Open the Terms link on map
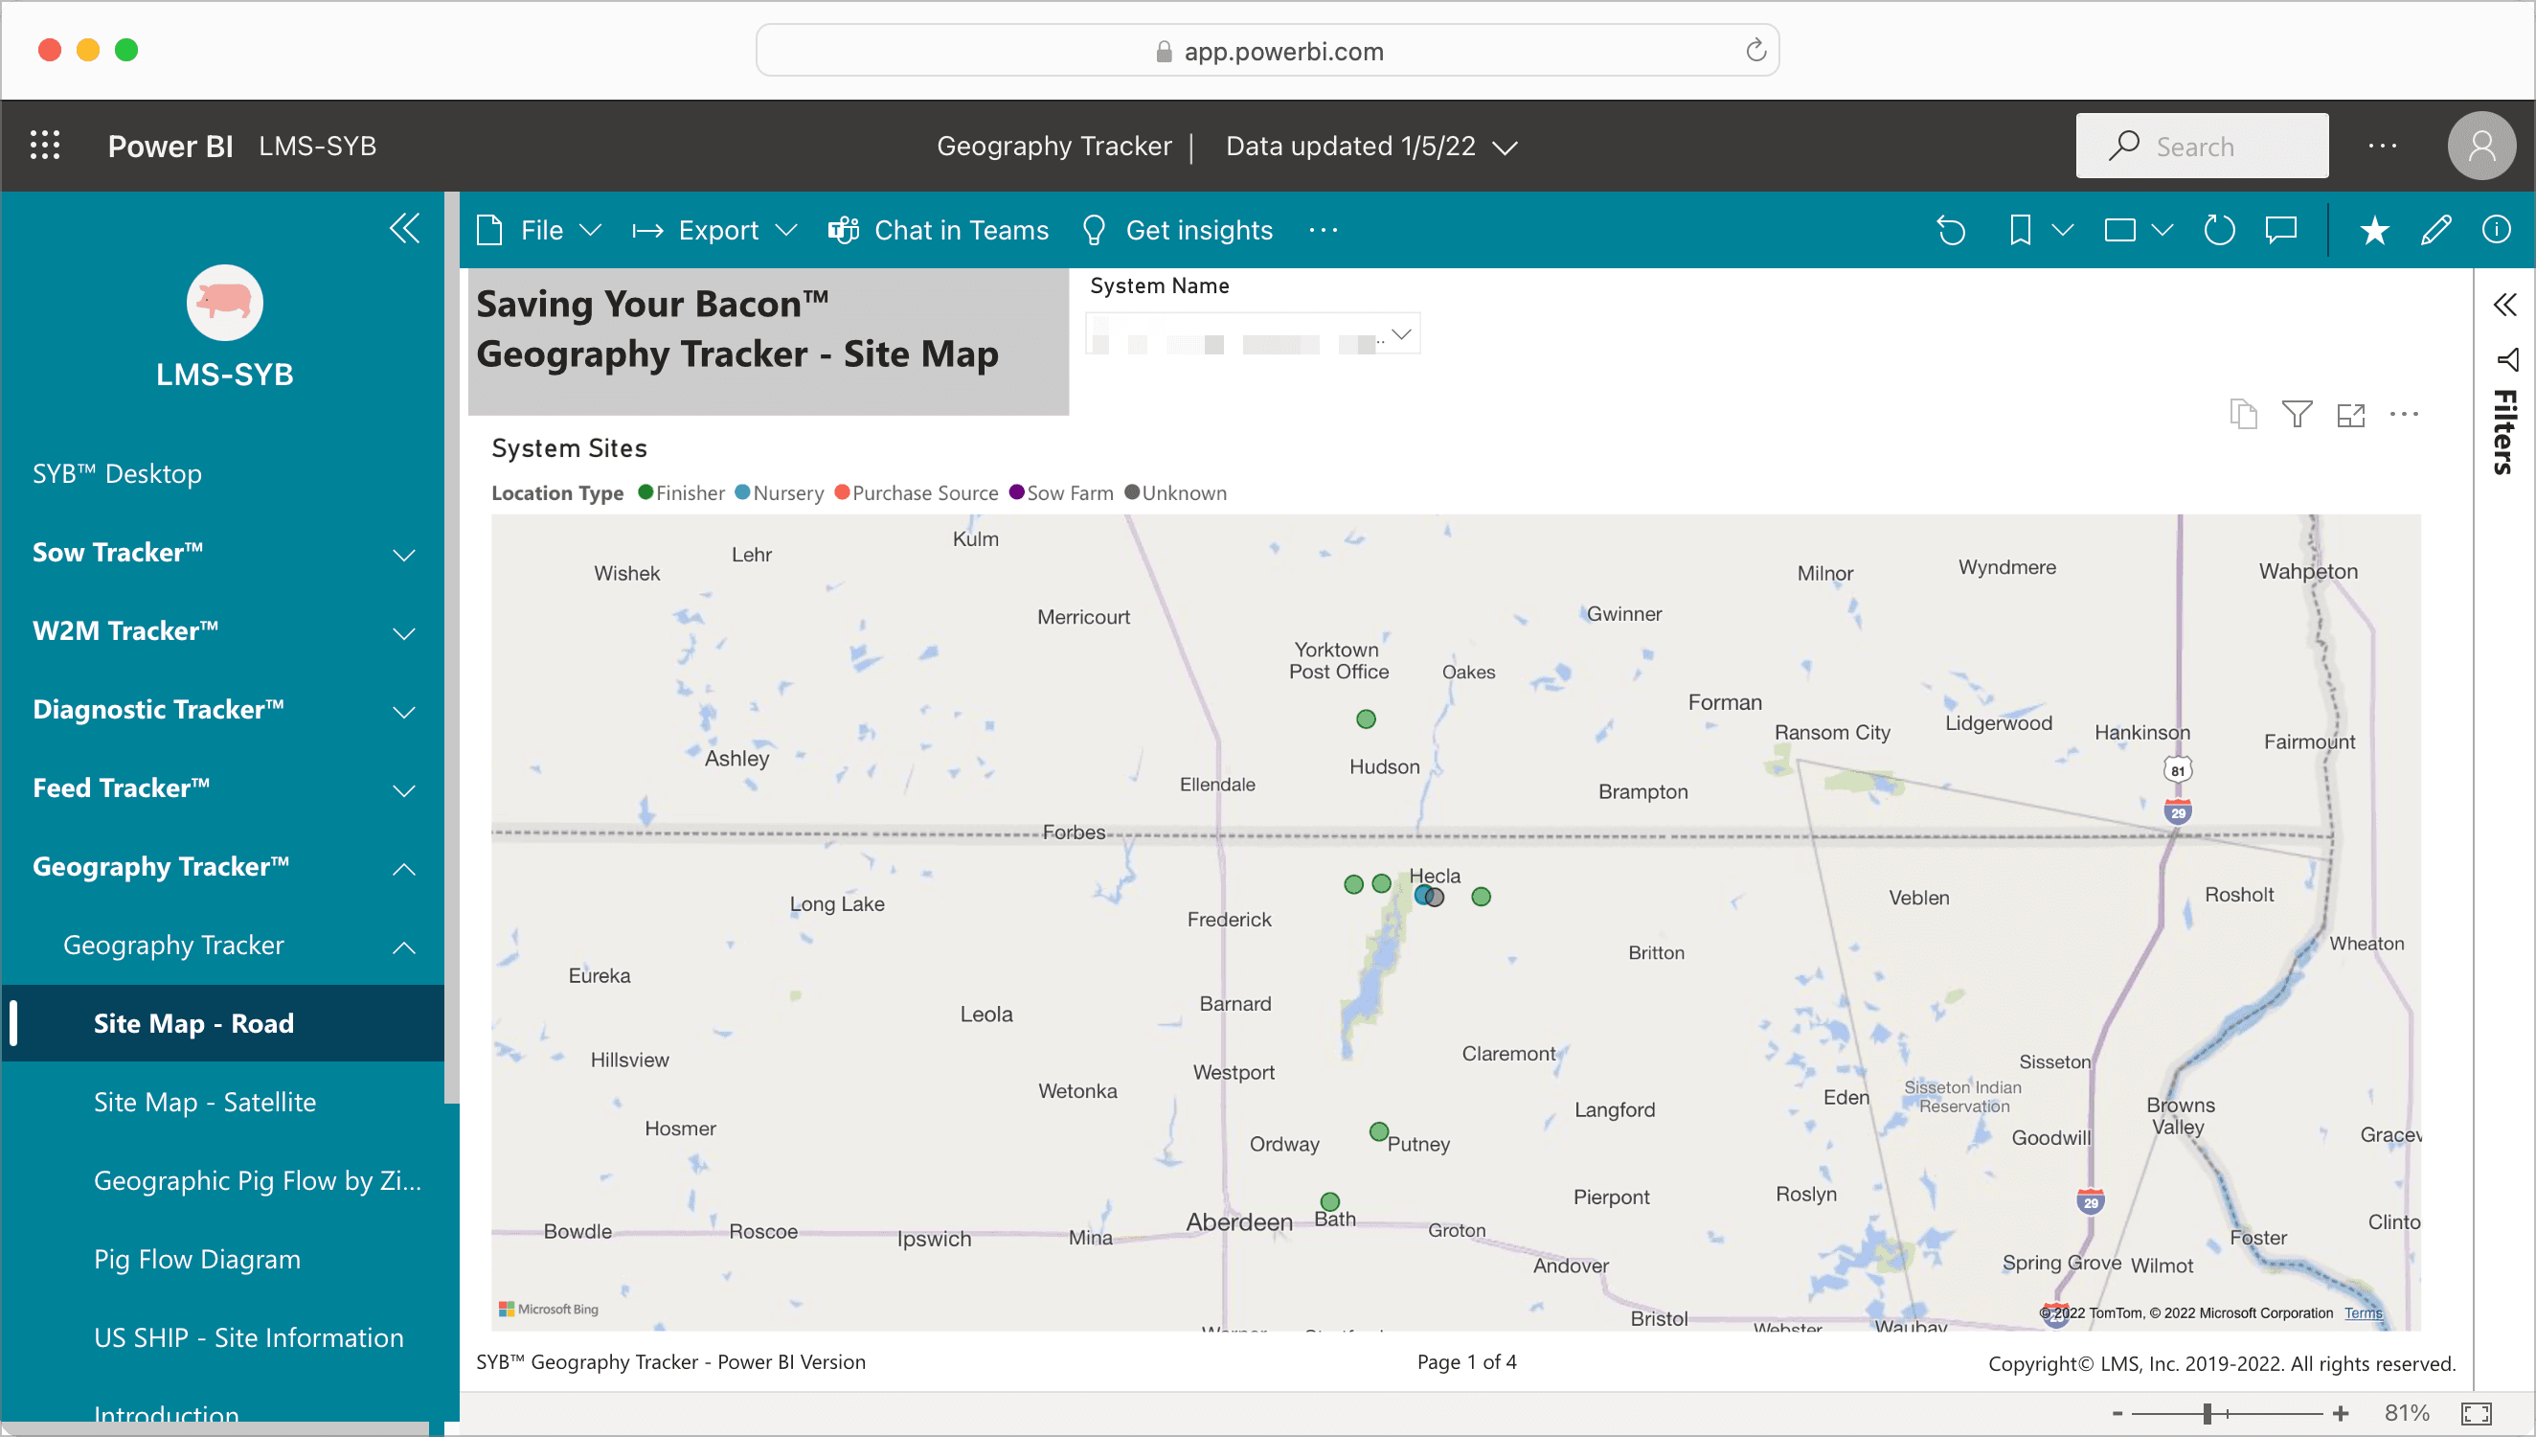 (x=2363, y=1312)
